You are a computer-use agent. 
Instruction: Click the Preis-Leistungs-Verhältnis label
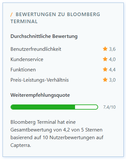tap(39, 80)
